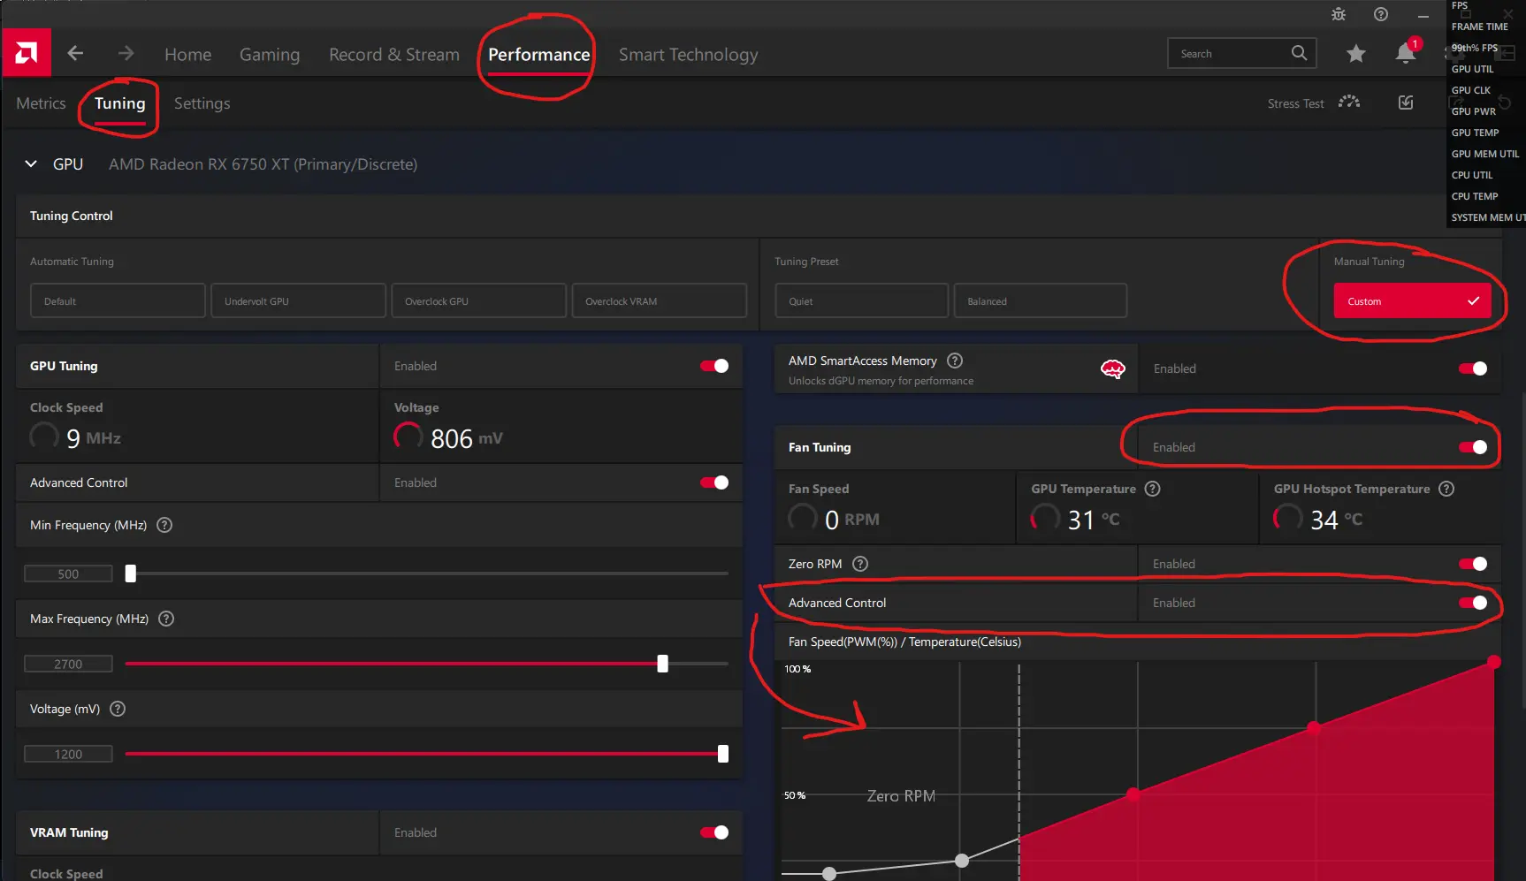Open notifications bell icon
The width and height of the screenshot is (1526, 881).
point(1406,53)
